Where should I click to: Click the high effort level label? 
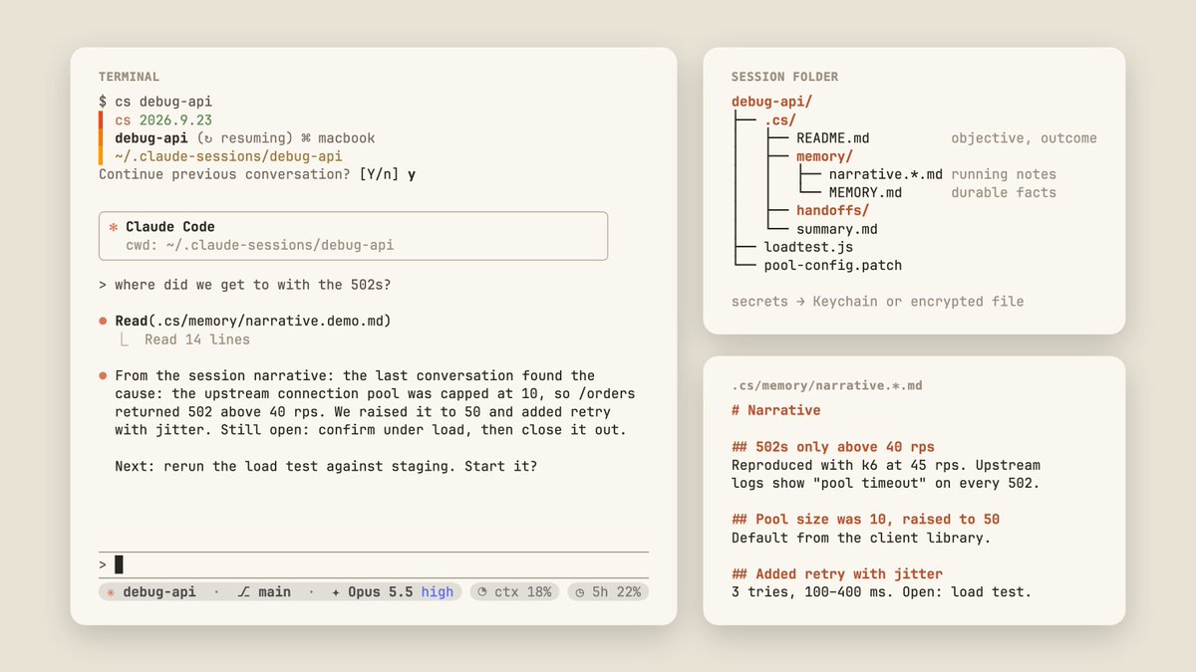click(x=437, y=592)
